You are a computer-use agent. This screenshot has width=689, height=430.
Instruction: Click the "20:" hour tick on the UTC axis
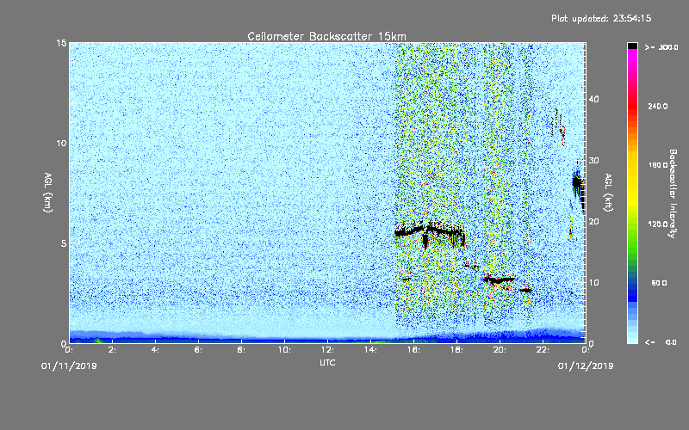pos(500,350)
